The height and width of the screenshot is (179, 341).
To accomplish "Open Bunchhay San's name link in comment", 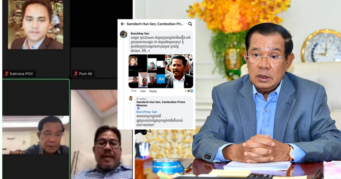I will 140,34.
